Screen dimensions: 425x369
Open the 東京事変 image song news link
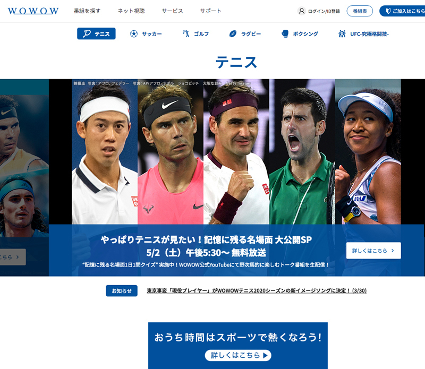pyautogui.click(x=257, y=291)
